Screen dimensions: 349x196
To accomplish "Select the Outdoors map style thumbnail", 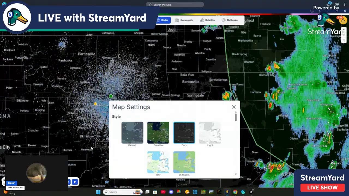I will click(184, 162).
